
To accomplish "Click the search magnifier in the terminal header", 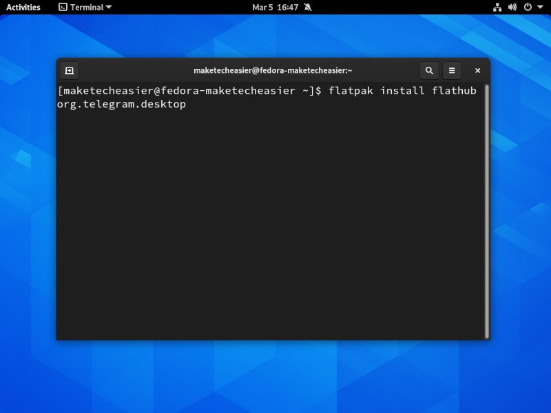I will (429, 70).
